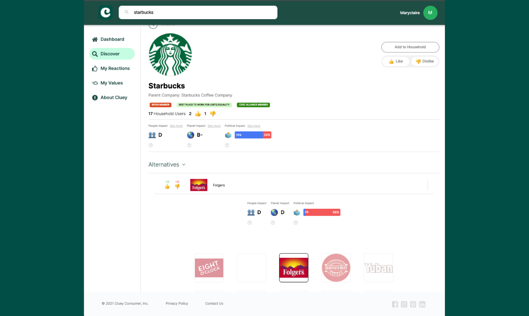The image size is (529, 316).
Task: Click the Starbucks siren logo
Action: 170,54
